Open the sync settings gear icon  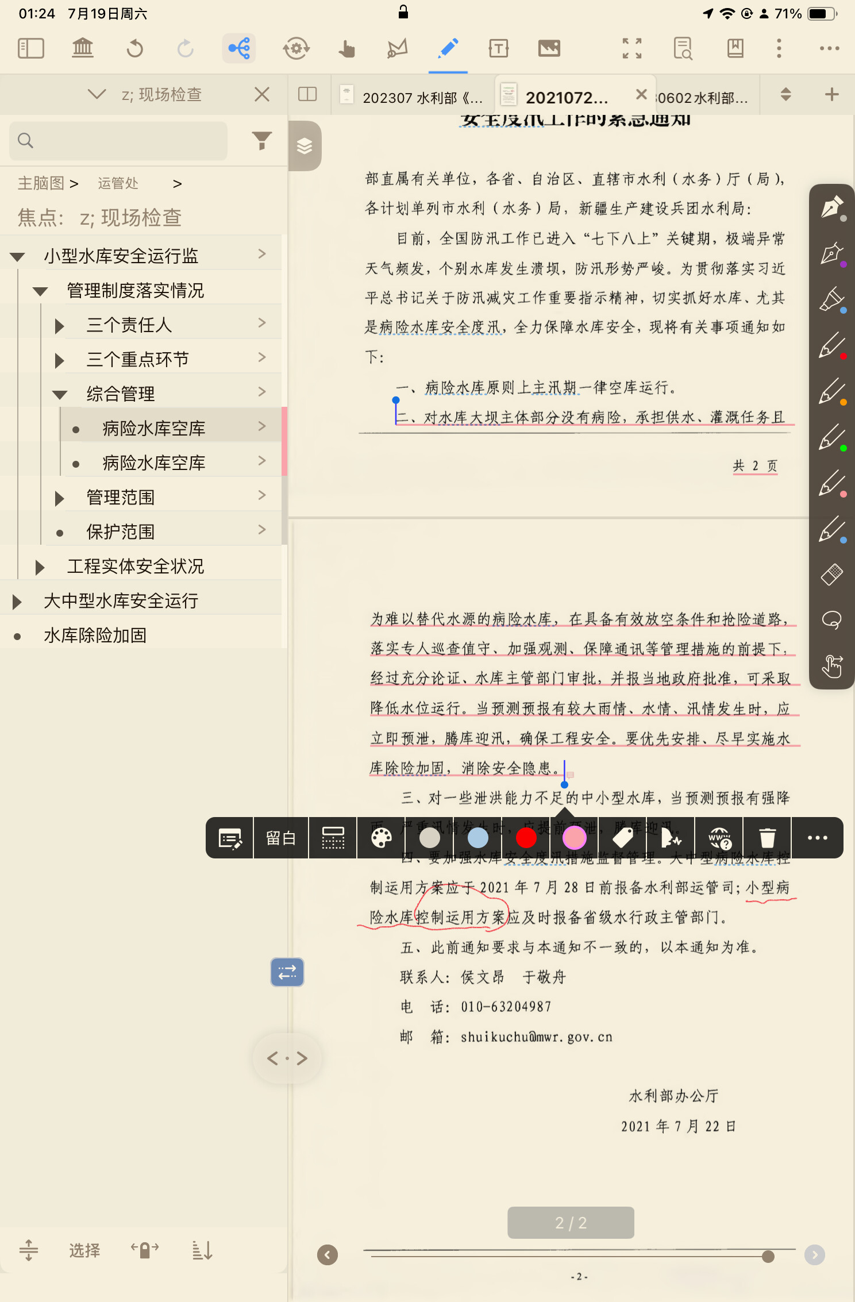pyautogui.click(x=296, y=48)
